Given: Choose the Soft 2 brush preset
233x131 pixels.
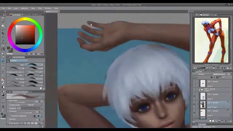Looking at the screenshot, I should click(16, 65).
